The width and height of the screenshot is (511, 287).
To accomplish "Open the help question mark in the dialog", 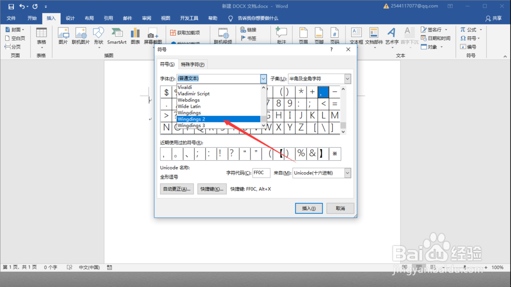I will pyautogui.click(x=331, y=50).
